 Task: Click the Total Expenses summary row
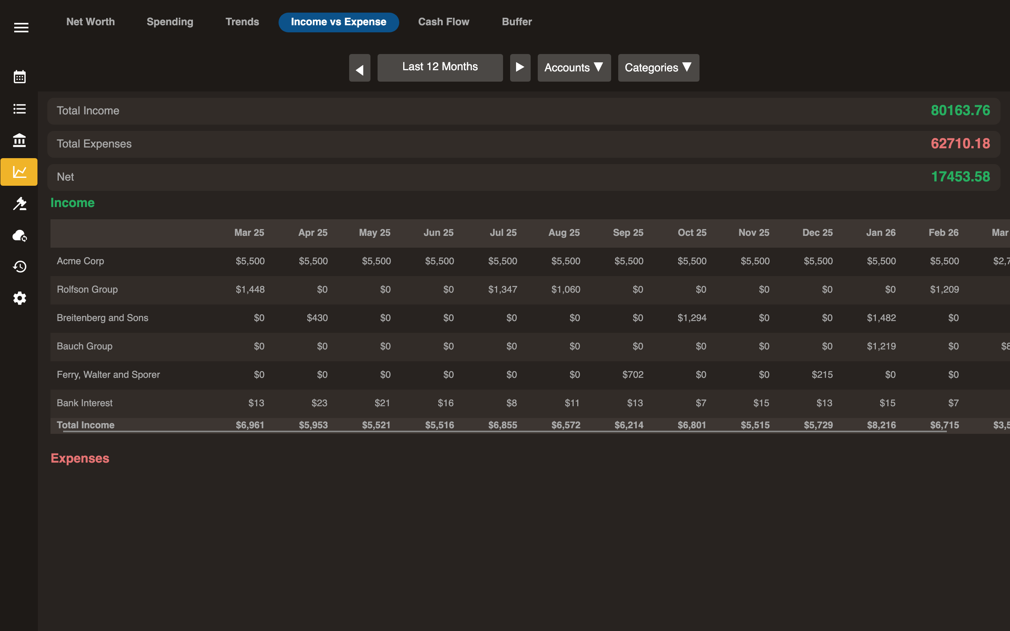coord(524,144)
